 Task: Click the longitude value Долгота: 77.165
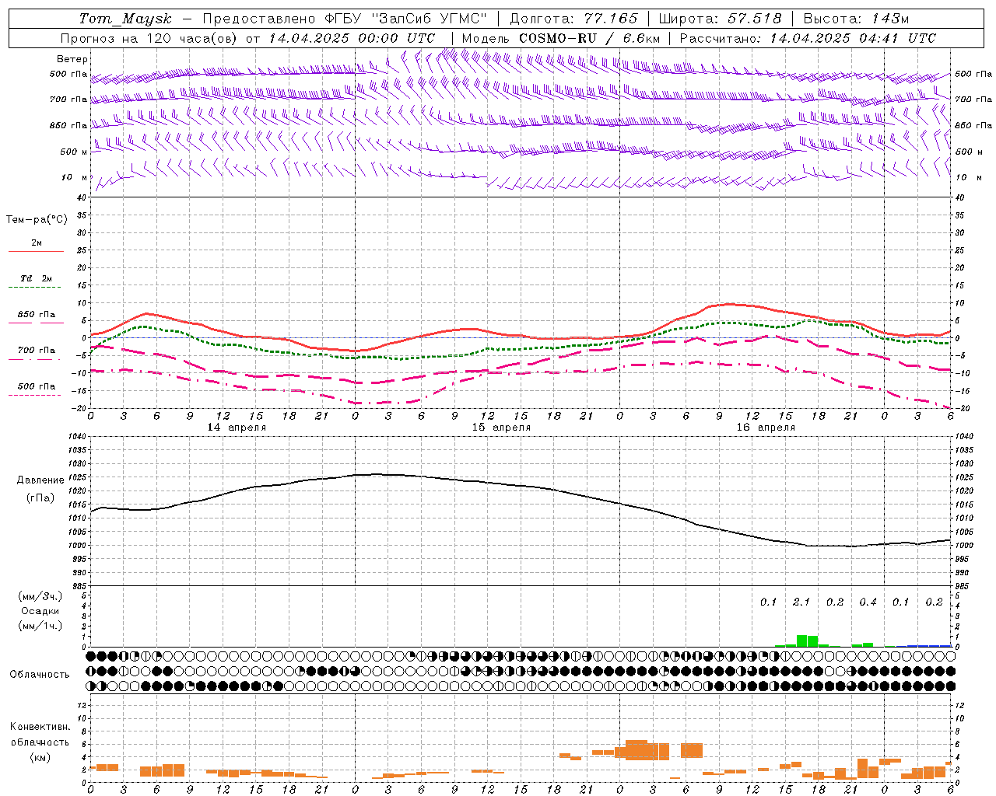click(573, 19)
